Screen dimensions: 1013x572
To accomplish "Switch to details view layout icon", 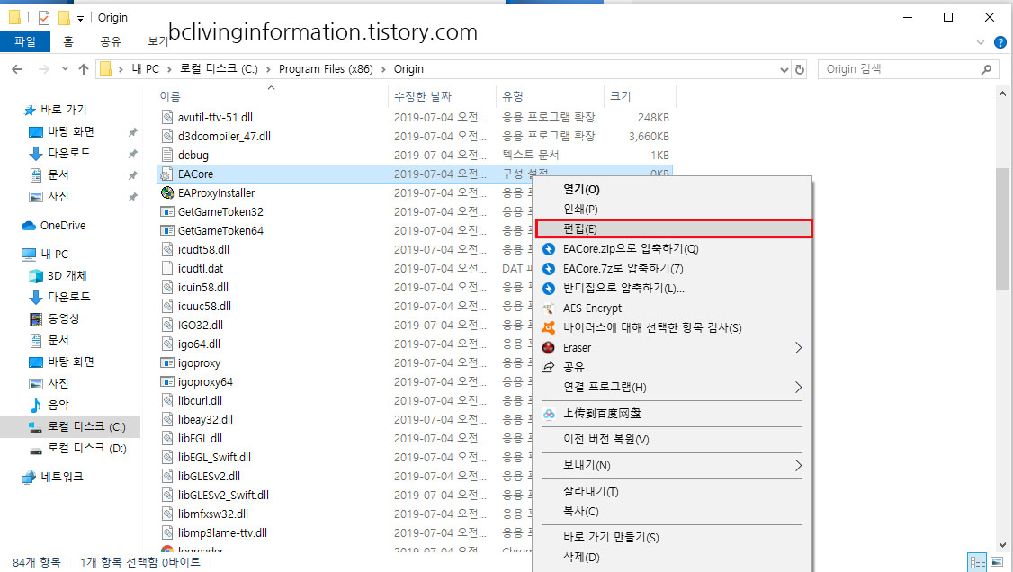I will pos(978,562).
